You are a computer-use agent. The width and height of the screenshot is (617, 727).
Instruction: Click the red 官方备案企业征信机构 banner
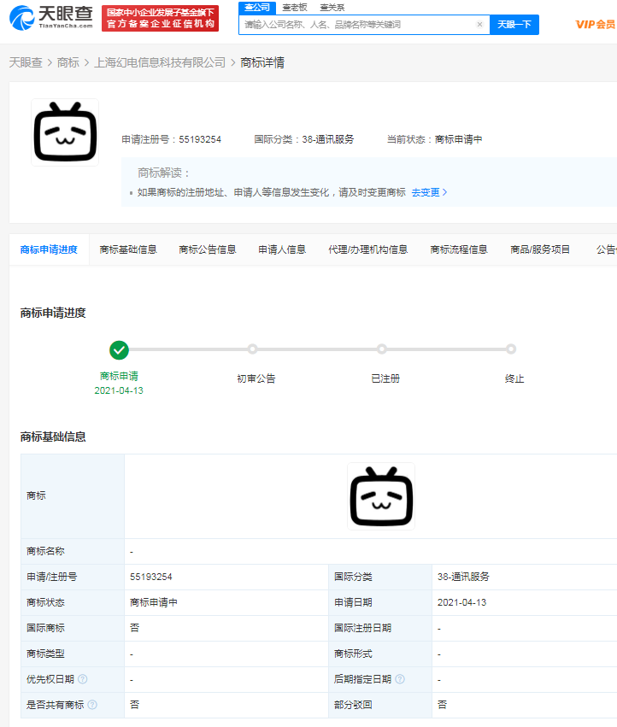point(160,18)
